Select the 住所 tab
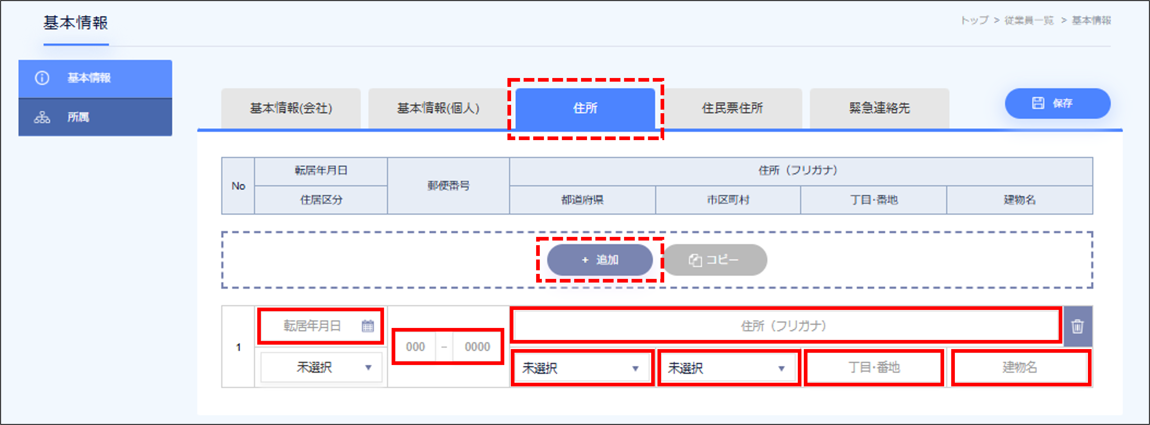This screenshot has width=1150, height=425. (585, 108)
